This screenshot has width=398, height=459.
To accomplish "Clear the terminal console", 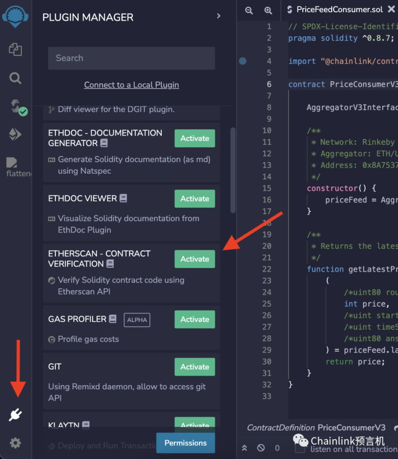I will pos(261,448).
